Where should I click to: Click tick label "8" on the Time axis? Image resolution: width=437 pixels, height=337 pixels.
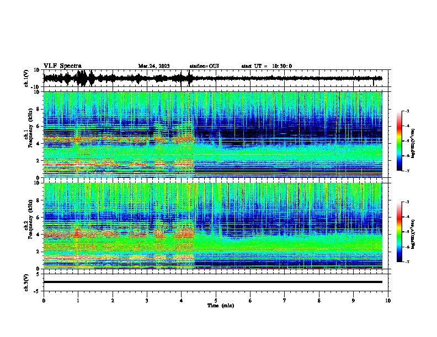pos(319,301)
